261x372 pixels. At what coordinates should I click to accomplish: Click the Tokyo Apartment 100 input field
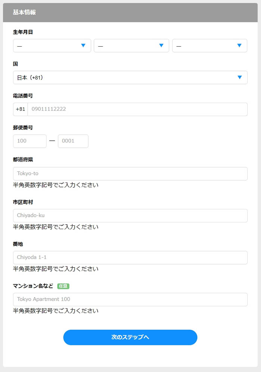click(x=130, y=299)
